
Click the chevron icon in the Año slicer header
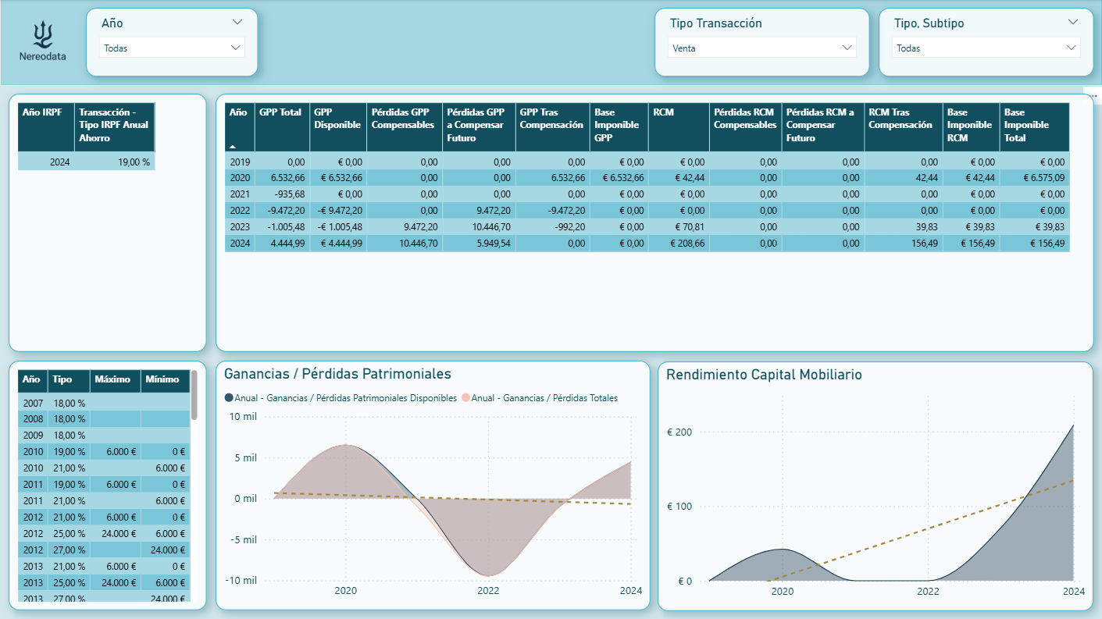[x=239, y=23]
